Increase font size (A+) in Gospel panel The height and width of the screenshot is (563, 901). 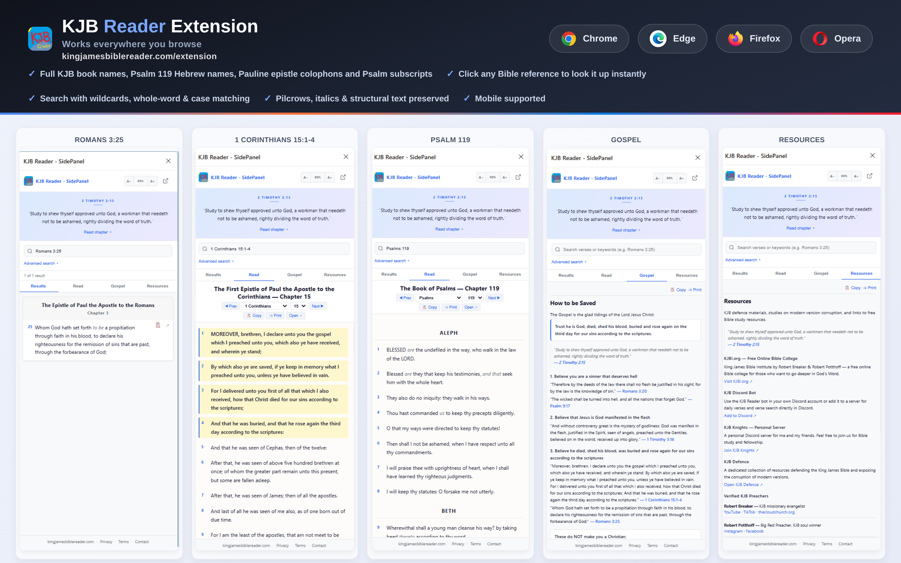(681, 178)
